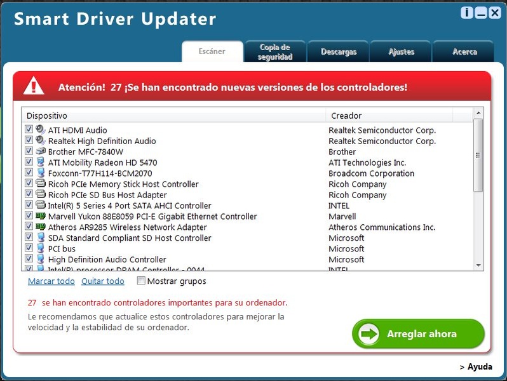Switch to the Escáner tab
The height and width of the screenshot is (381, 507).
212,51
